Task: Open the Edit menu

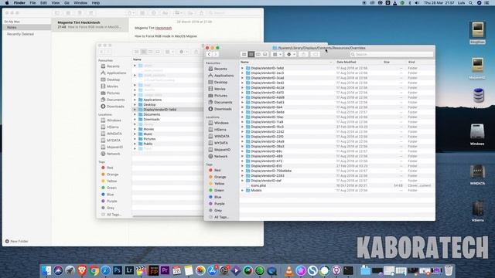Action: pos(43,3)
